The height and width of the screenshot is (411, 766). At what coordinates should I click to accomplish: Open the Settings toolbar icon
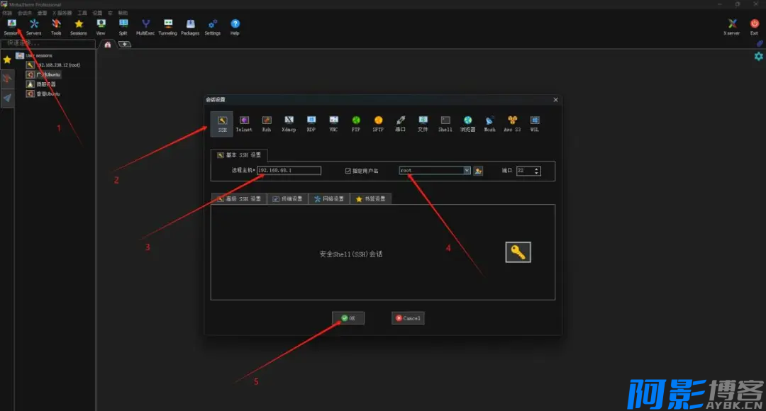[213, 28]
